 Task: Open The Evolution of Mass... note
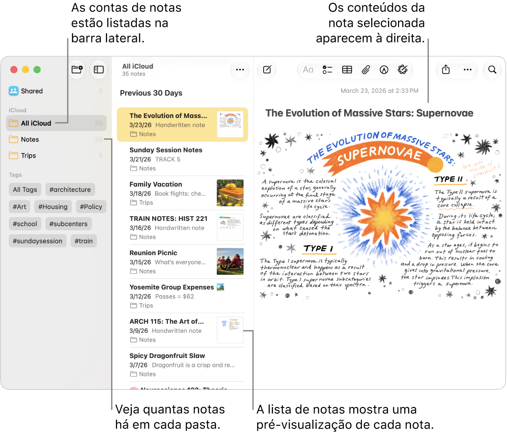pos(182,125)
